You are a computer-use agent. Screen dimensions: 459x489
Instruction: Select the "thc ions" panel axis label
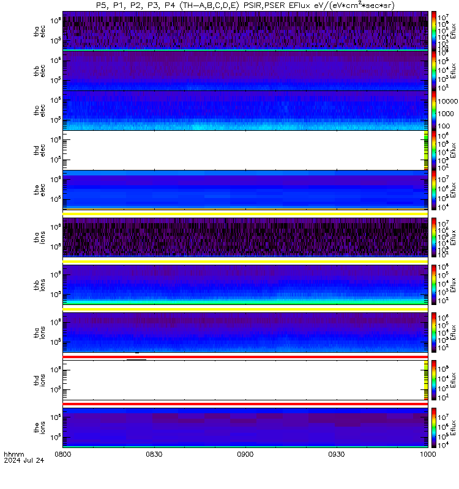39,333
